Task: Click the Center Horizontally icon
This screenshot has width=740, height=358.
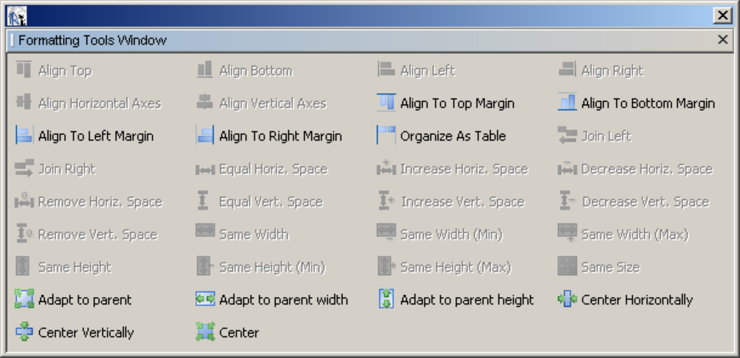Action: pos(567,299)
